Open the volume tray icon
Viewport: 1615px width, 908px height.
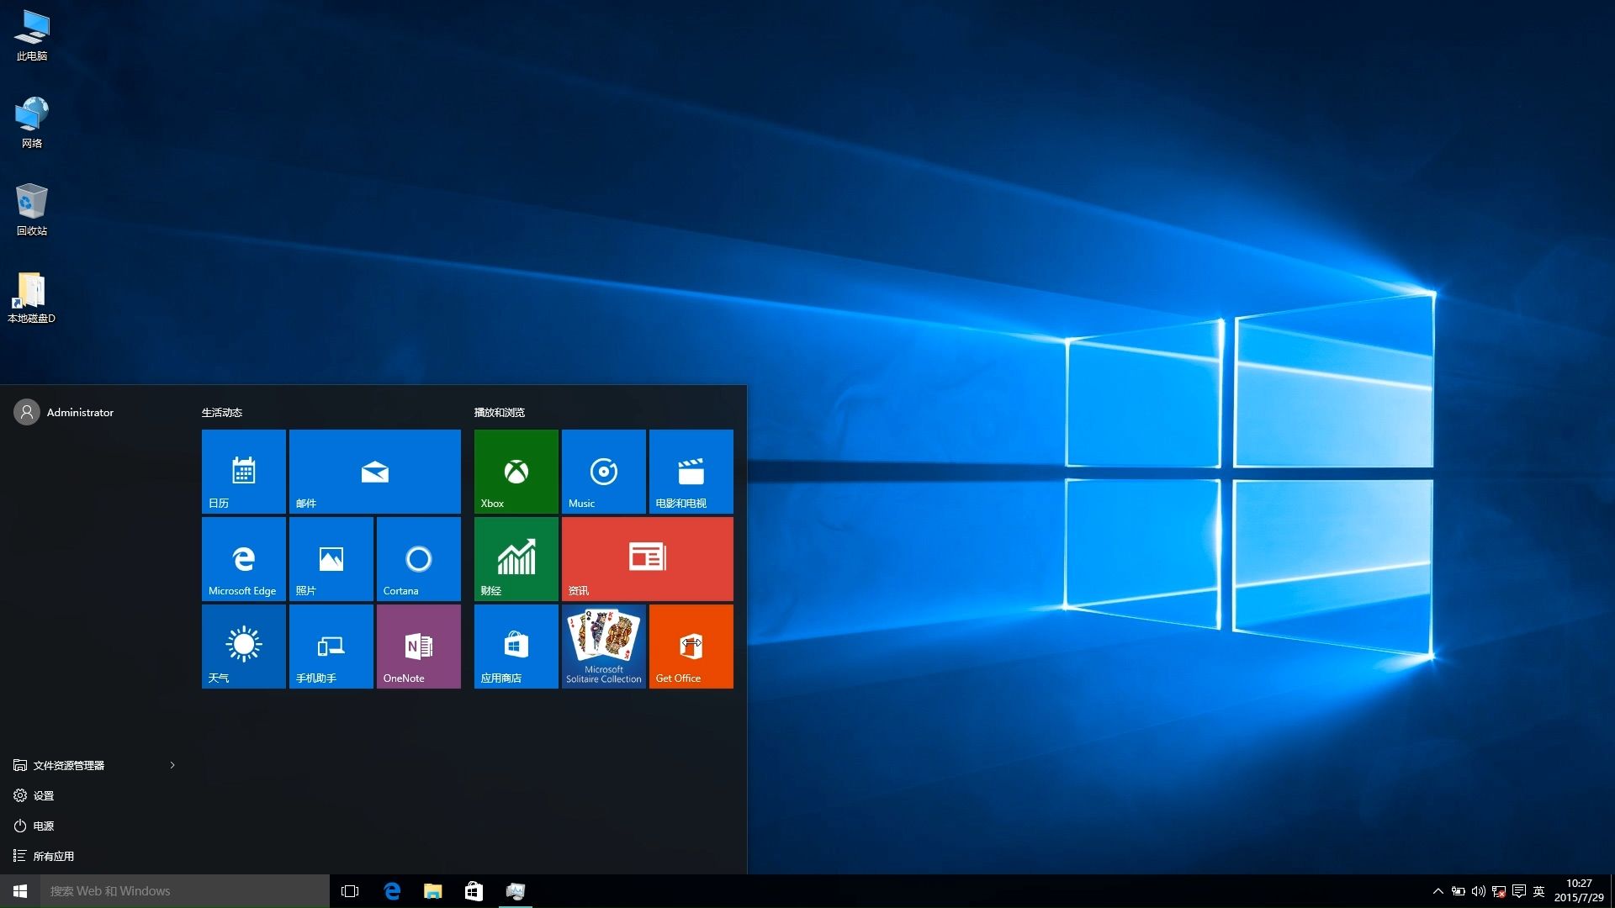1478,891
